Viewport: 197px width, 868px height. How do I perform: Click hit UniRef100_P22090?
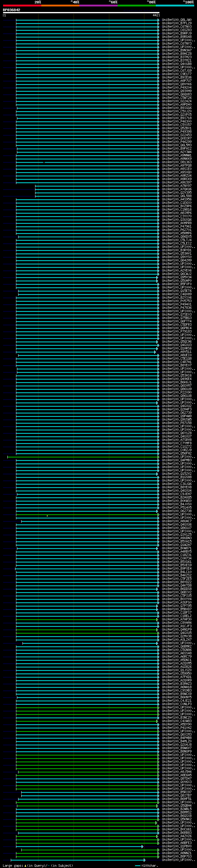[x=176, y=393]
